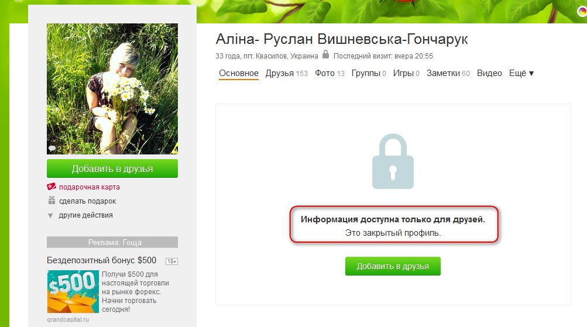This screenshot has width=587, height=327.
Task: Select the 'Заметки' tab
Action: click(x=448, y=73)
